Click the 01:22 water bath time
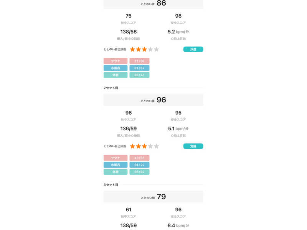Screen dimensions: 307x230 coord(139,165)
